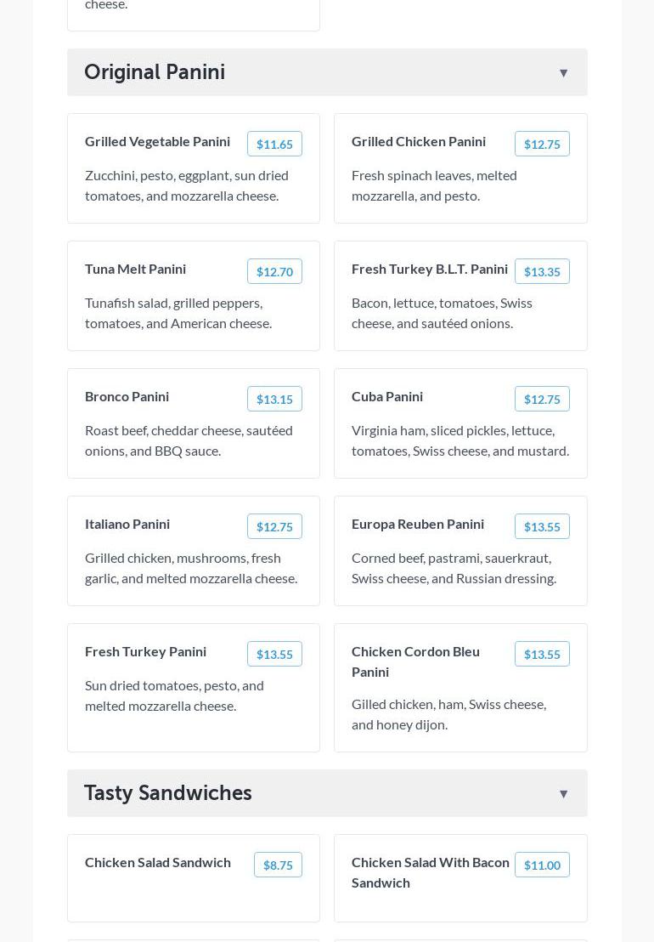Click the Italiano Panini $12.75 price button
654x942 pixels.
pos(274,527)
